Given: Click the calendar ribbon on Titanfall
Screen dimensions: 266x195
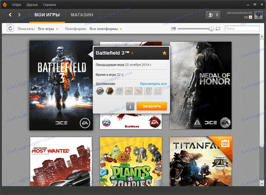Looking at the screenshot, I should point(225,144).
